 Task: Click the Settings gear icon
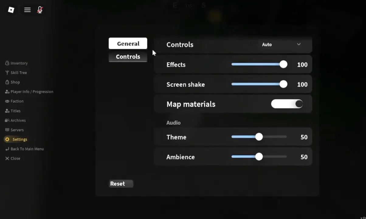(x=7, y=139)
